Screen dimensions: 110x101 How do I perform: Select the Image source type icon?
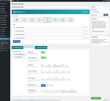point(16,20)
